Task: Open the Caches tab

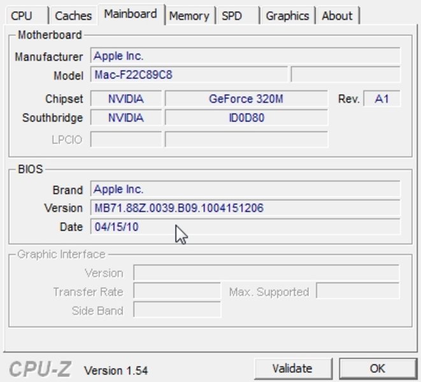Action: [73, 15]
